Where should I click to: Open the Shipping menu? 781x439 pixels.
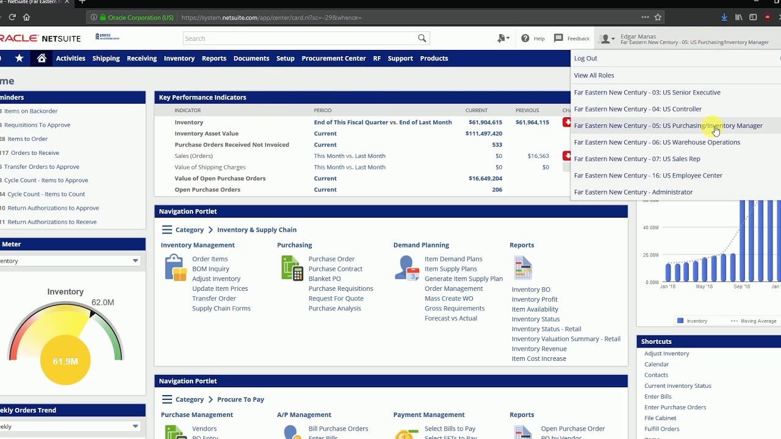[106, 58]
